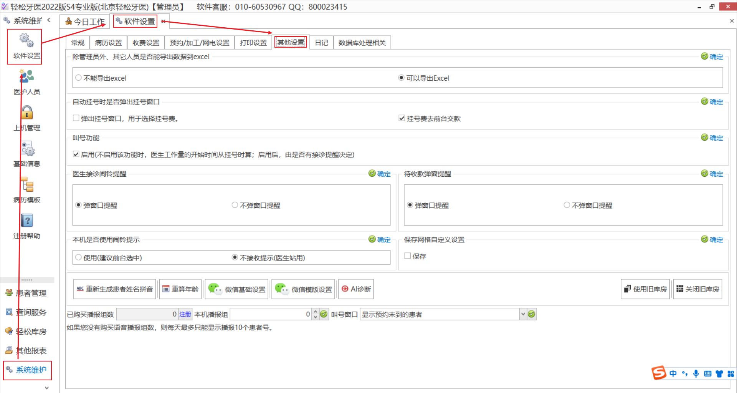Click 关闭旧库房 button
This screenshot has width=737, height=393.
697,289
